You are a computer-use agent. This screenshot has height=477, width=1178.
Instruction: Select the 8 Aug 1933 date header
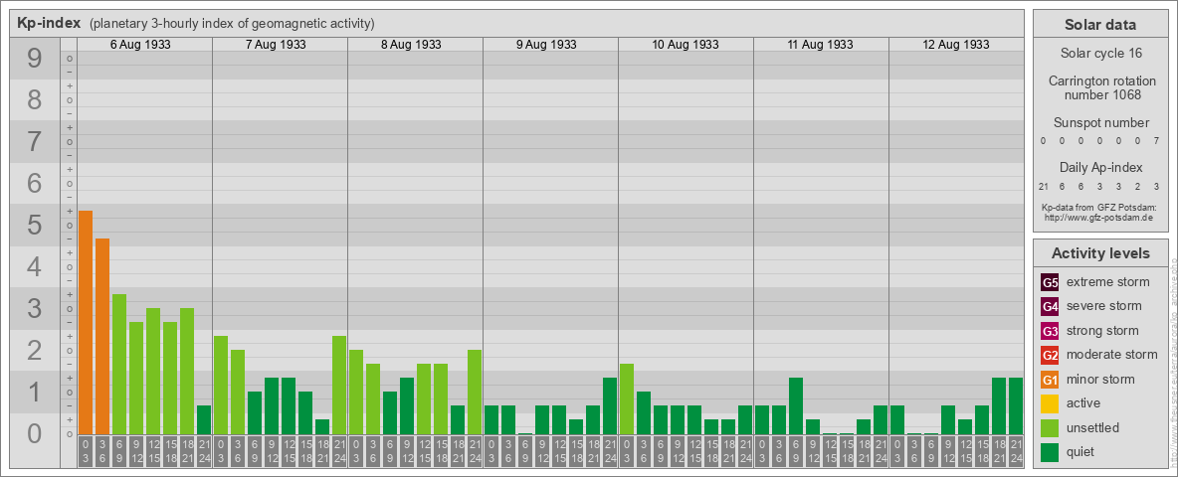(411, 45)
